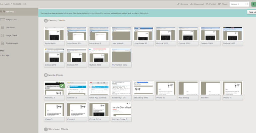The image size is (256, 133).
Task: Click the Subject Line field icon
Action: 2,20
